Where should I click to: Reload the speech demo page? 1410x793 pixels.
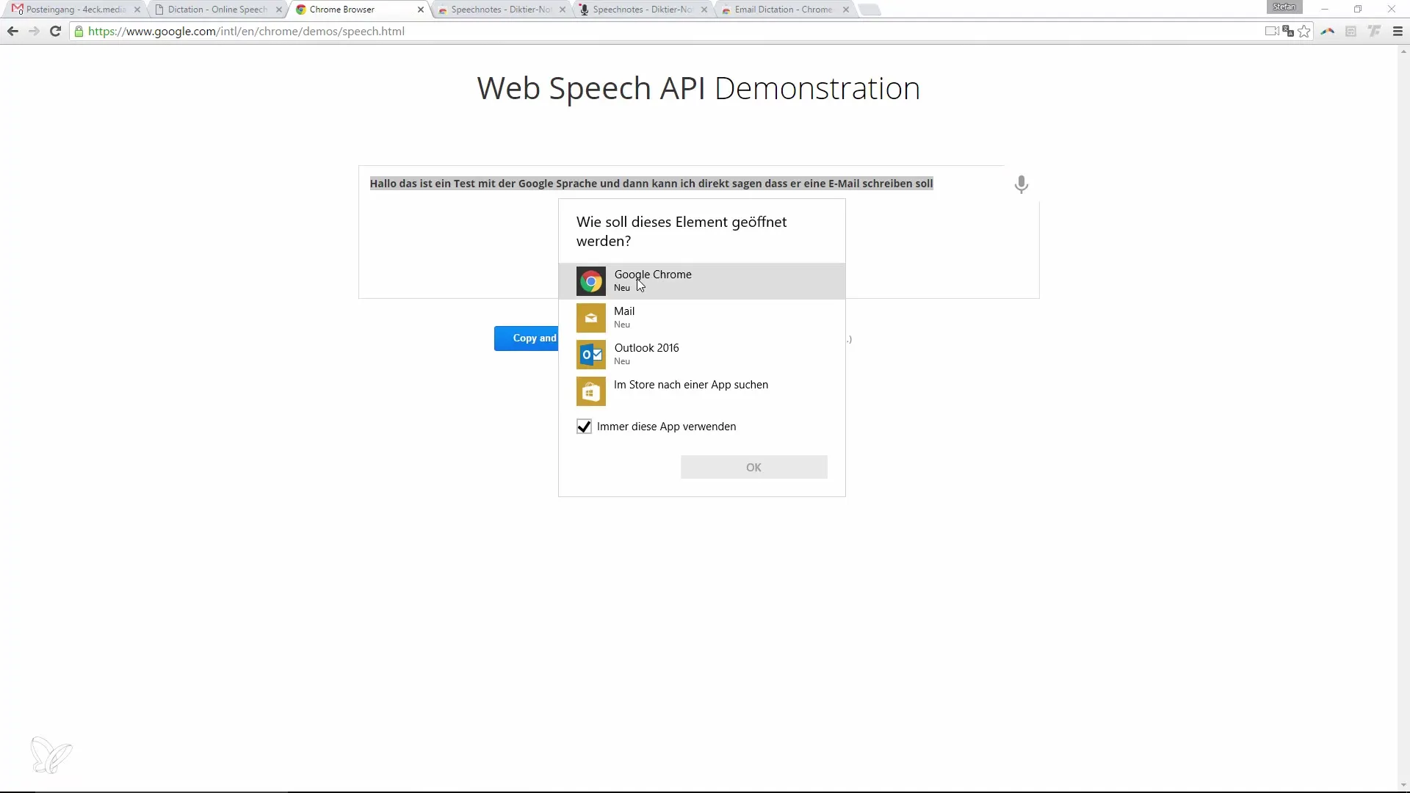pos(55,32)
